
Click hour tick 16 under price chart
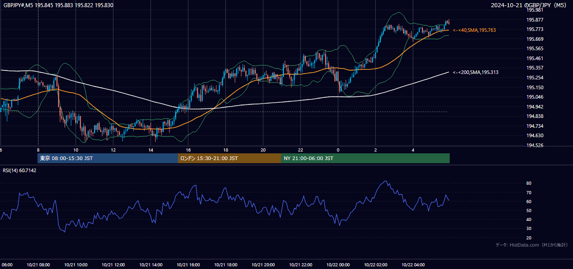coord(188,150)
